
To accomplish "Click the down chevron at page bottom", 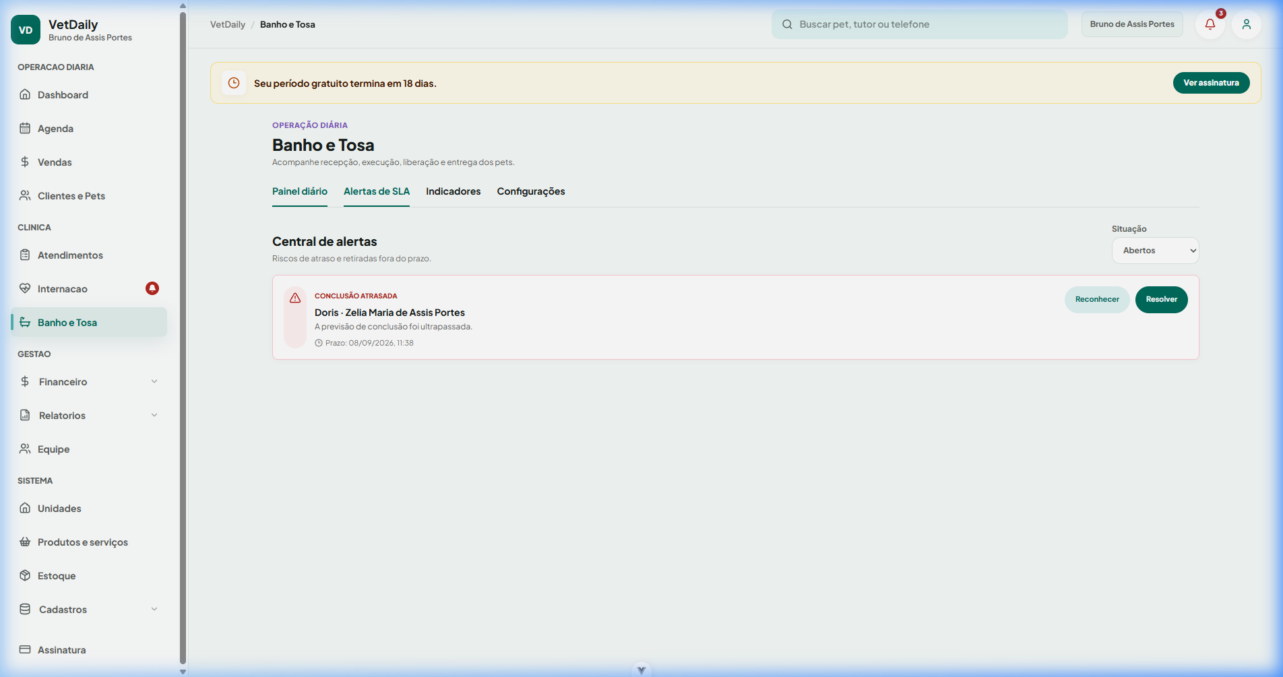I will [x=641, y=670].
